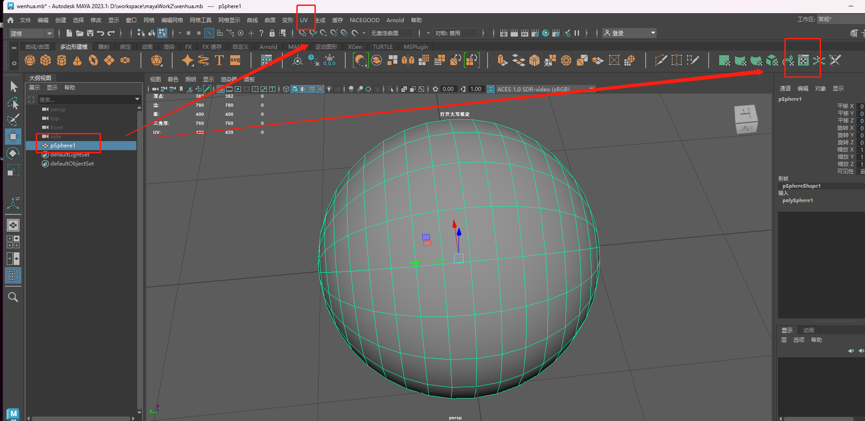Select the Rotate tool in toolbox
This screenshot has width=865, height=421.
[x=13, y=153]
